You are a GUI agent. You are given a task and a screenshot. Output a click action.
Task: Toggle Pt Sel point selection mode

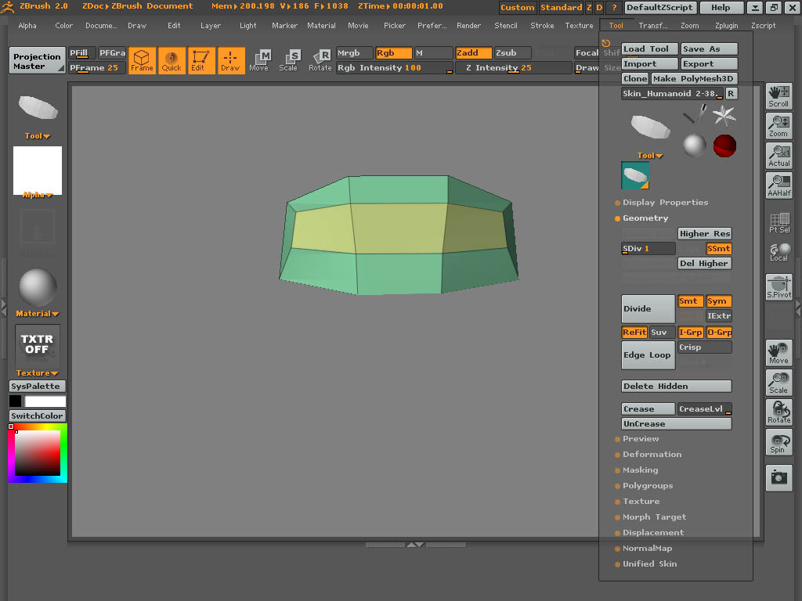click(x=779, y=223)
